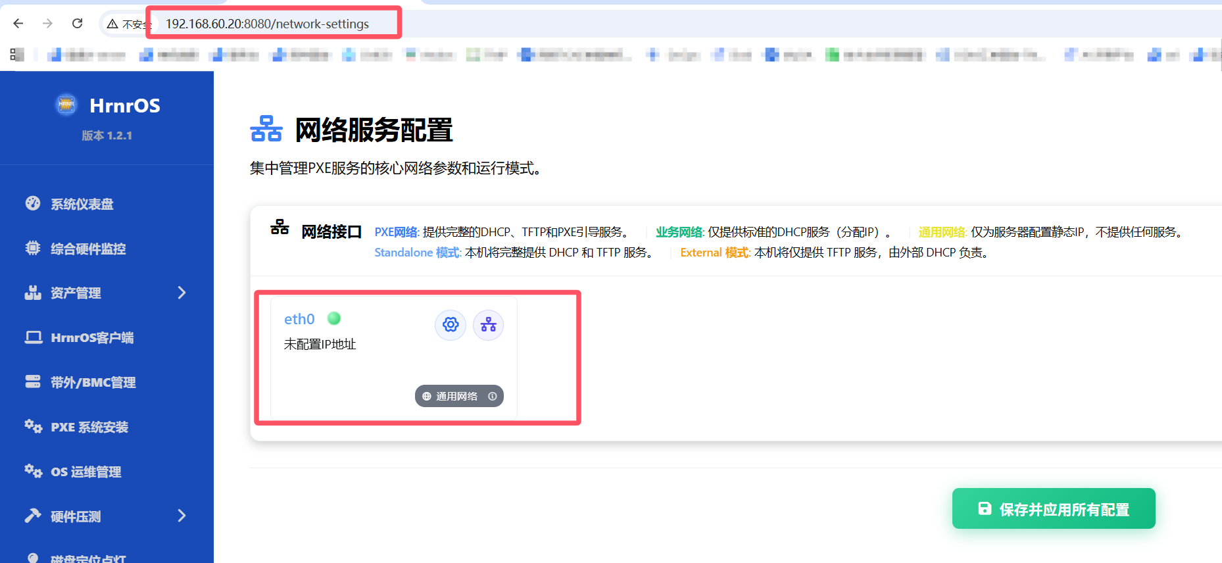Click the PXE网络 legend label
This screenshot has width=1222, height=563.
[x=397, y=232]
